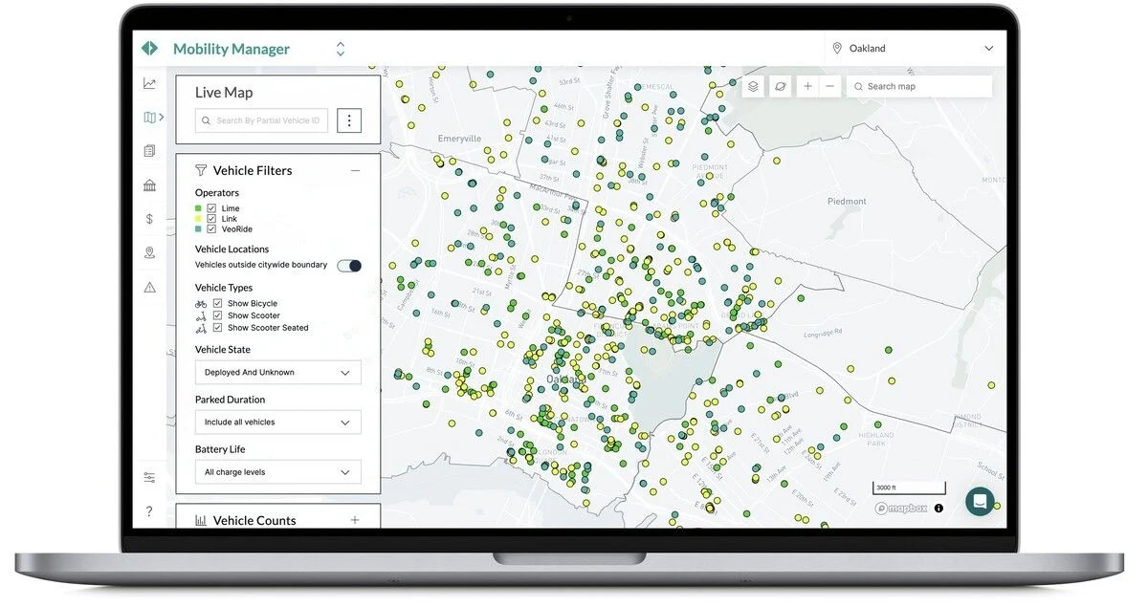Open the alerts warning triangle sidebar icon

pos(150,287)
